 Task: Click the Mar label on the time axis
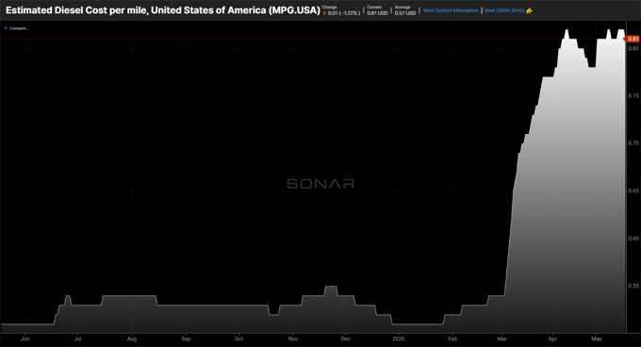[501, 339]
